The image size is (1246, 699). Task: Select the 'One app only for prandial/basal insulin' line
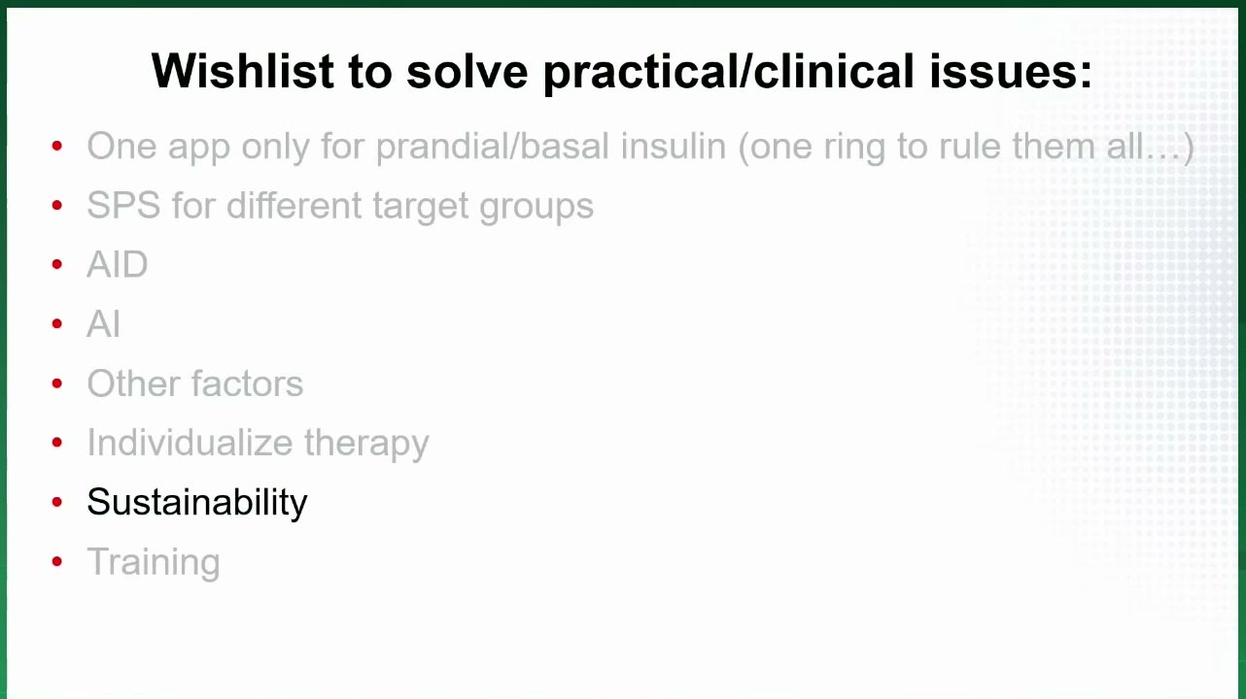pyautogui.click(x=640, y=147)
